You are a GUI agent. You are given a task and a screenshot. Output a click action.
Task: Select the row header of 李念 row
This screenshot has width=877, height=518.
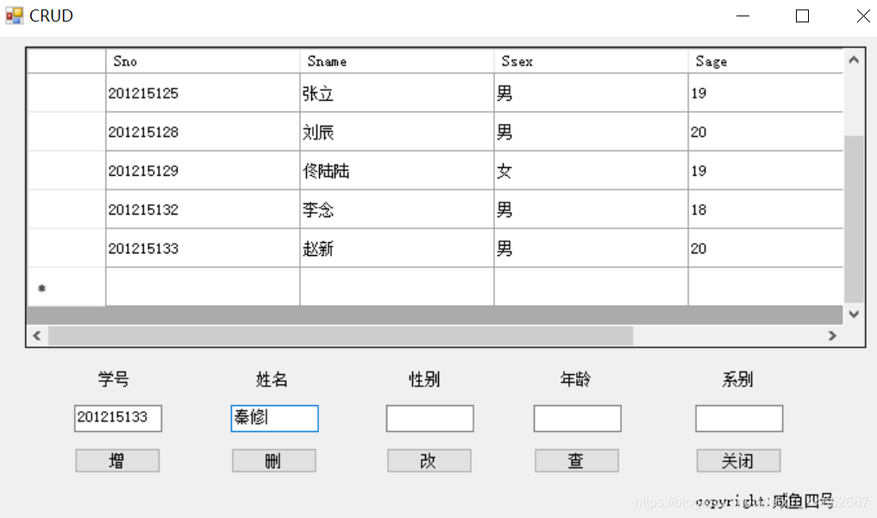[x=66, y=209]
